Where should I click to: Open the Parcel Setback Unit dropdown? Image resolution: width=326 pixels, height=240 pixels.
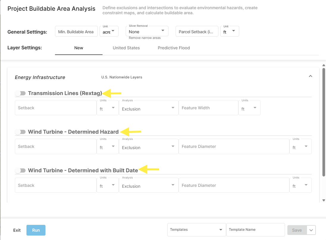[x=234, y=31]
